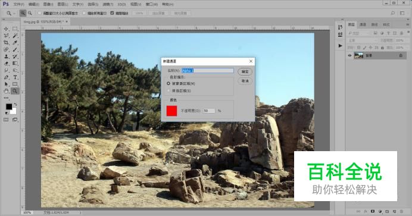Click the 确定 button in New Channel dialog
The width and height of the screenshot is (412, 216).
pos(245,71)
